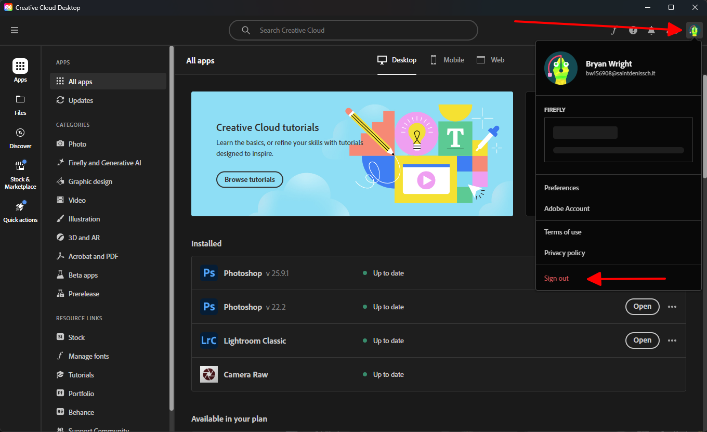
Task: Click the fonts icon in top bar
Action: (x=614, y=30)
